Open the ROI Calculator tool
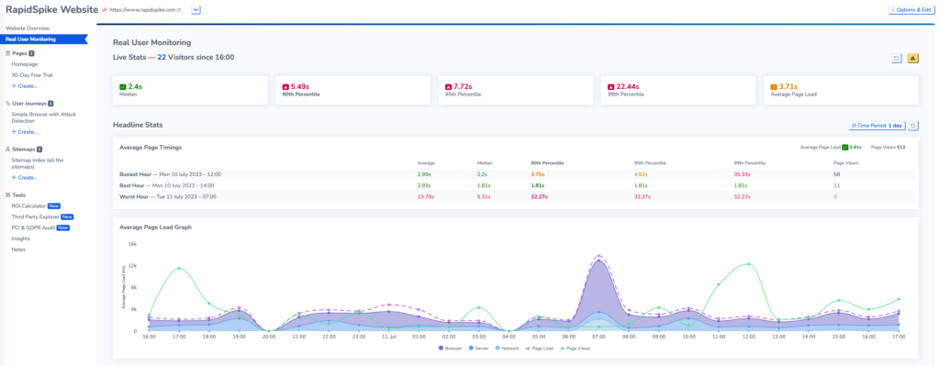This screenshot has height=366, width=940. (28, 205)
